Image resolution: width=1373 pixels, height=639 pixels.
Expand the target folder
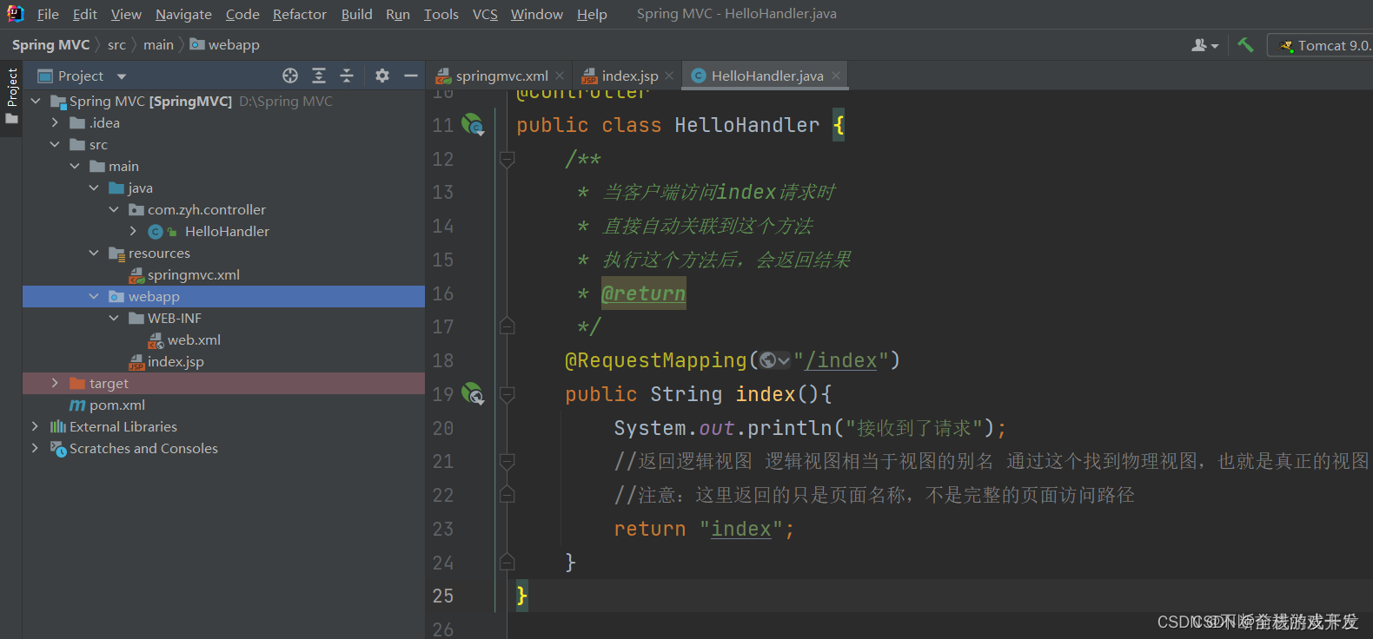[x=55, y=384]
